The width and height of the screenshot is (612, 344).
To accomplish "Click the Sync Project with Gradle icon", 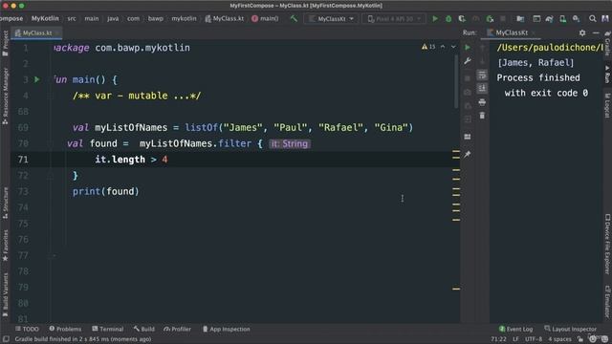I will (550, 18).
